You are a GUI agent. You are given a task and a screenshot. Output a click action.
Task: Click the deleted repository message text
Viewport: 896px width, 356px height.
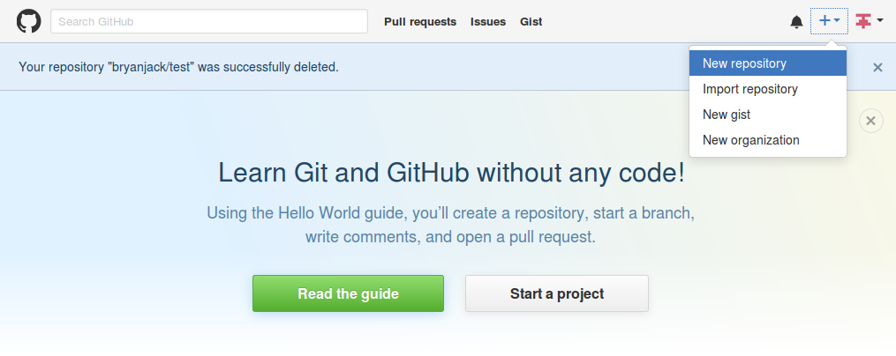tap(179, 67)
